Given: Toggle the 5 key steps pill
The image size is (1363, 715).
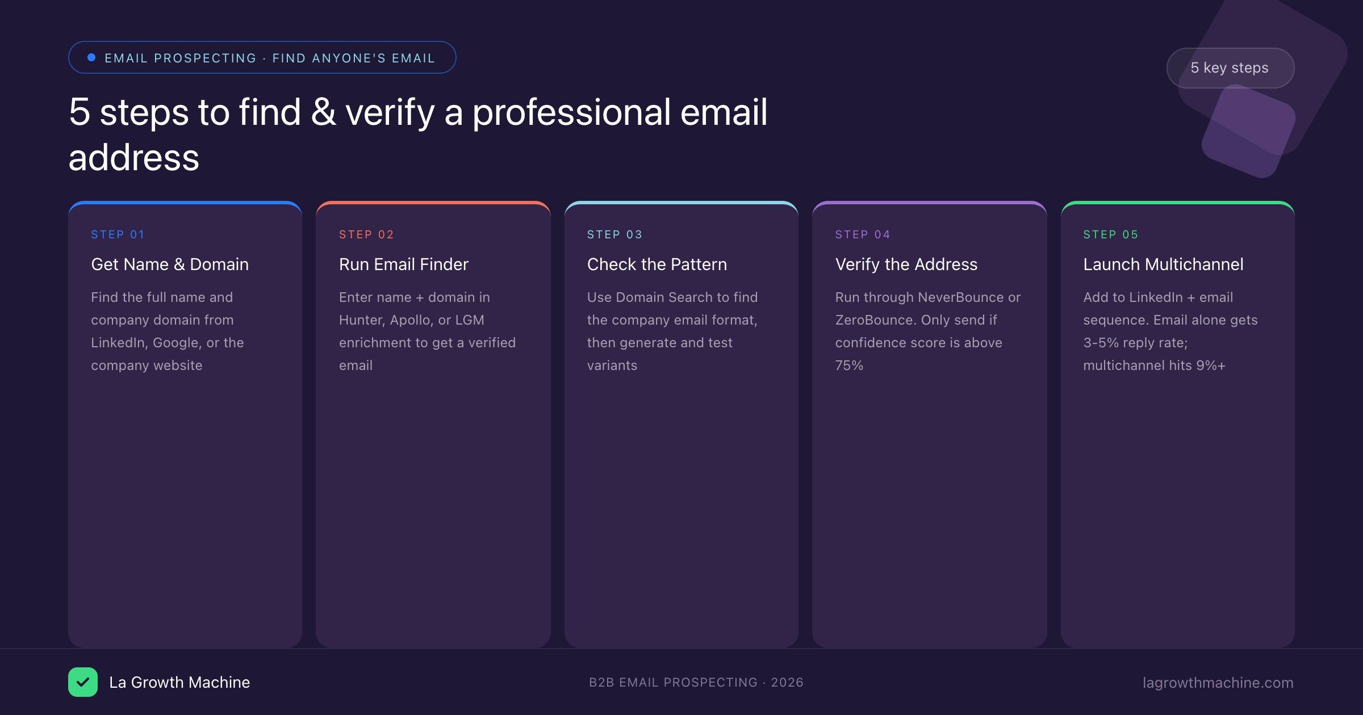Looking at the screenshot, I should click(1230, 68).
